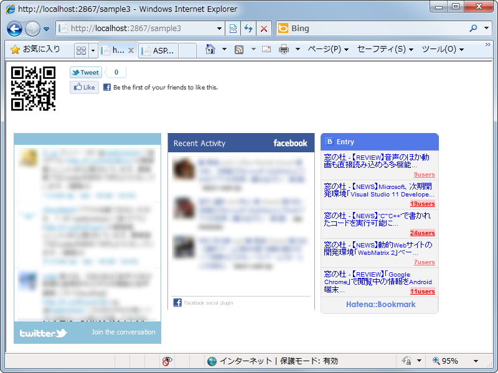
Task: Click the 7users bookmark count
Action: [424, 262]
